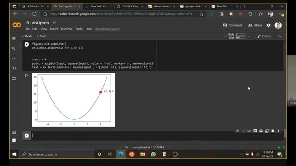Click the Colab logo
Viewport: 296px width, 166px height.
coord(17,25)
